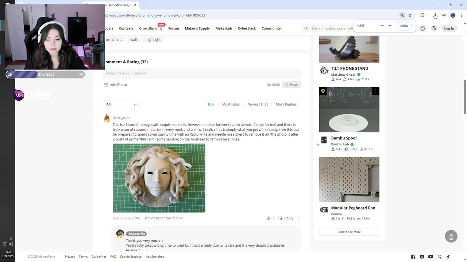The image size is (467, 262).
Task: Open the MakerLab menu item
Action: [x=224, y=28]
